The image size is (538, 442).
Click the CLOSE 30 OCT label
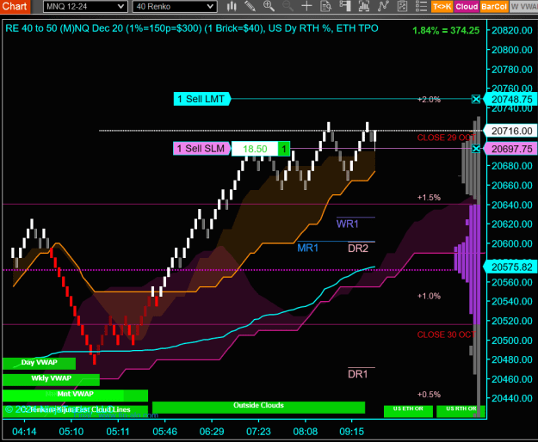click(x=446, y=335)
